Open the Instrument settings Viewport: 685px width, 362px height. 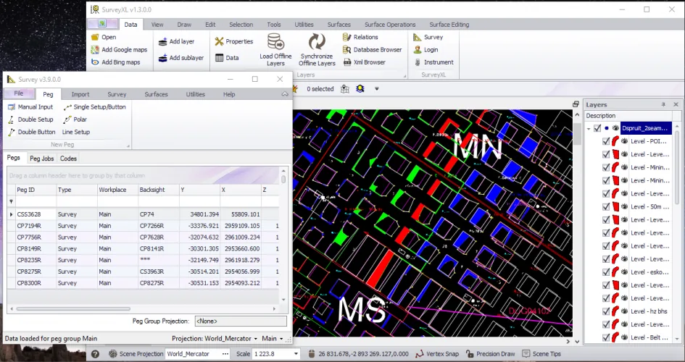pos(433,62)
